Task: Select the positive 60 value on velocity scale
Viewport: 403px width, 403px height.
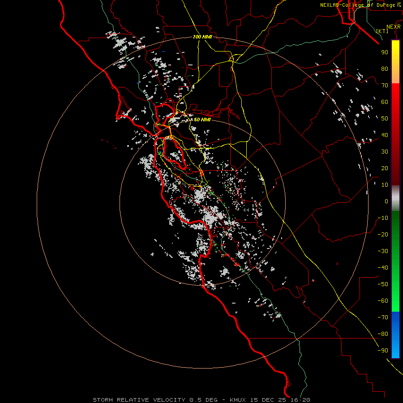Action: (385, 102)
